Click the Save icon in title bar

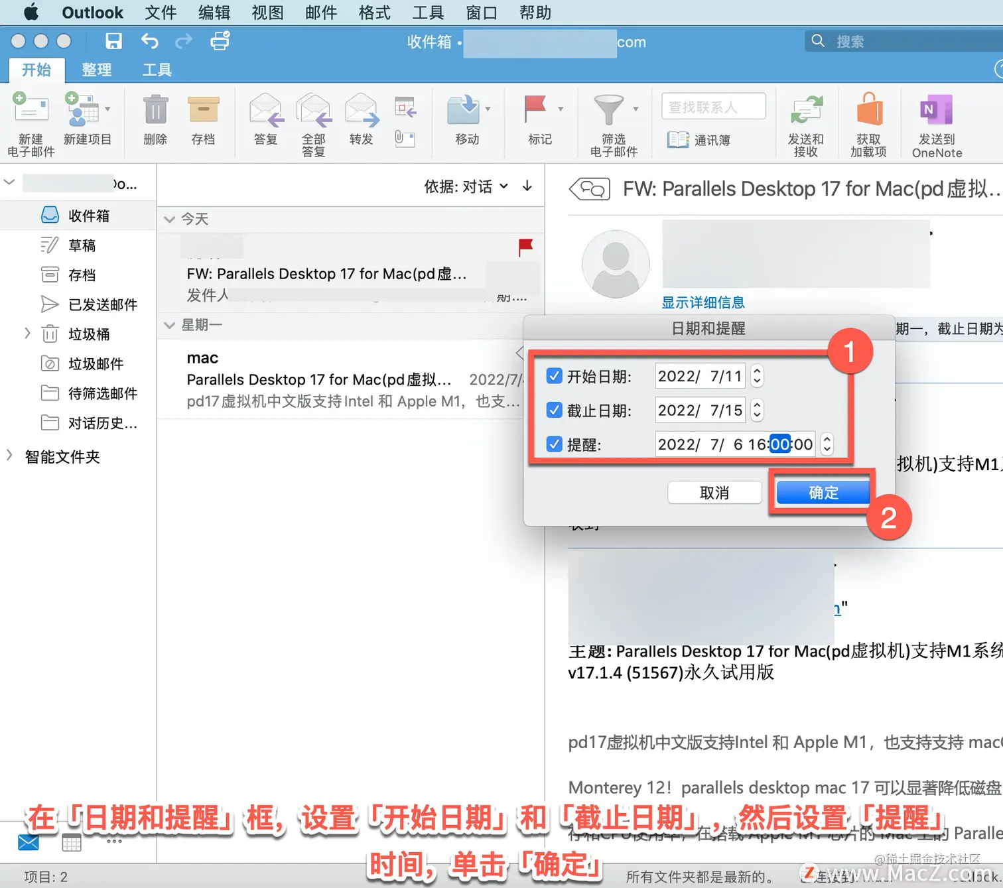click(114, 41)
